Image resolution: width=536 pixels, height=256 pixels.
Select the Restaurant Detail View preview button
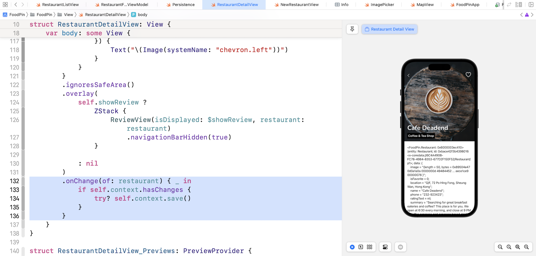[x=389, y=29]
